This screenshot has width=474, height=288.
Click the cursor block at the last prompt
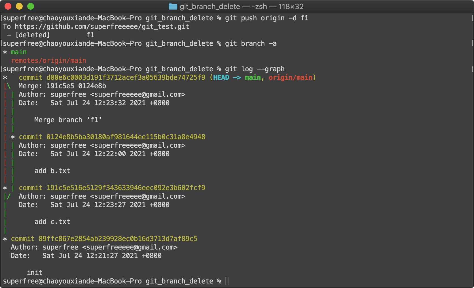pos(227,281)
